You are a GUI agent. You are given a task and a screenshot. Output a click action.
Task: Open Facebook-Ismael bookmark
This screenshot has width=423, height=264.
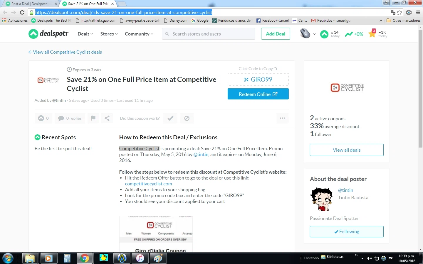tap(273, 21)
